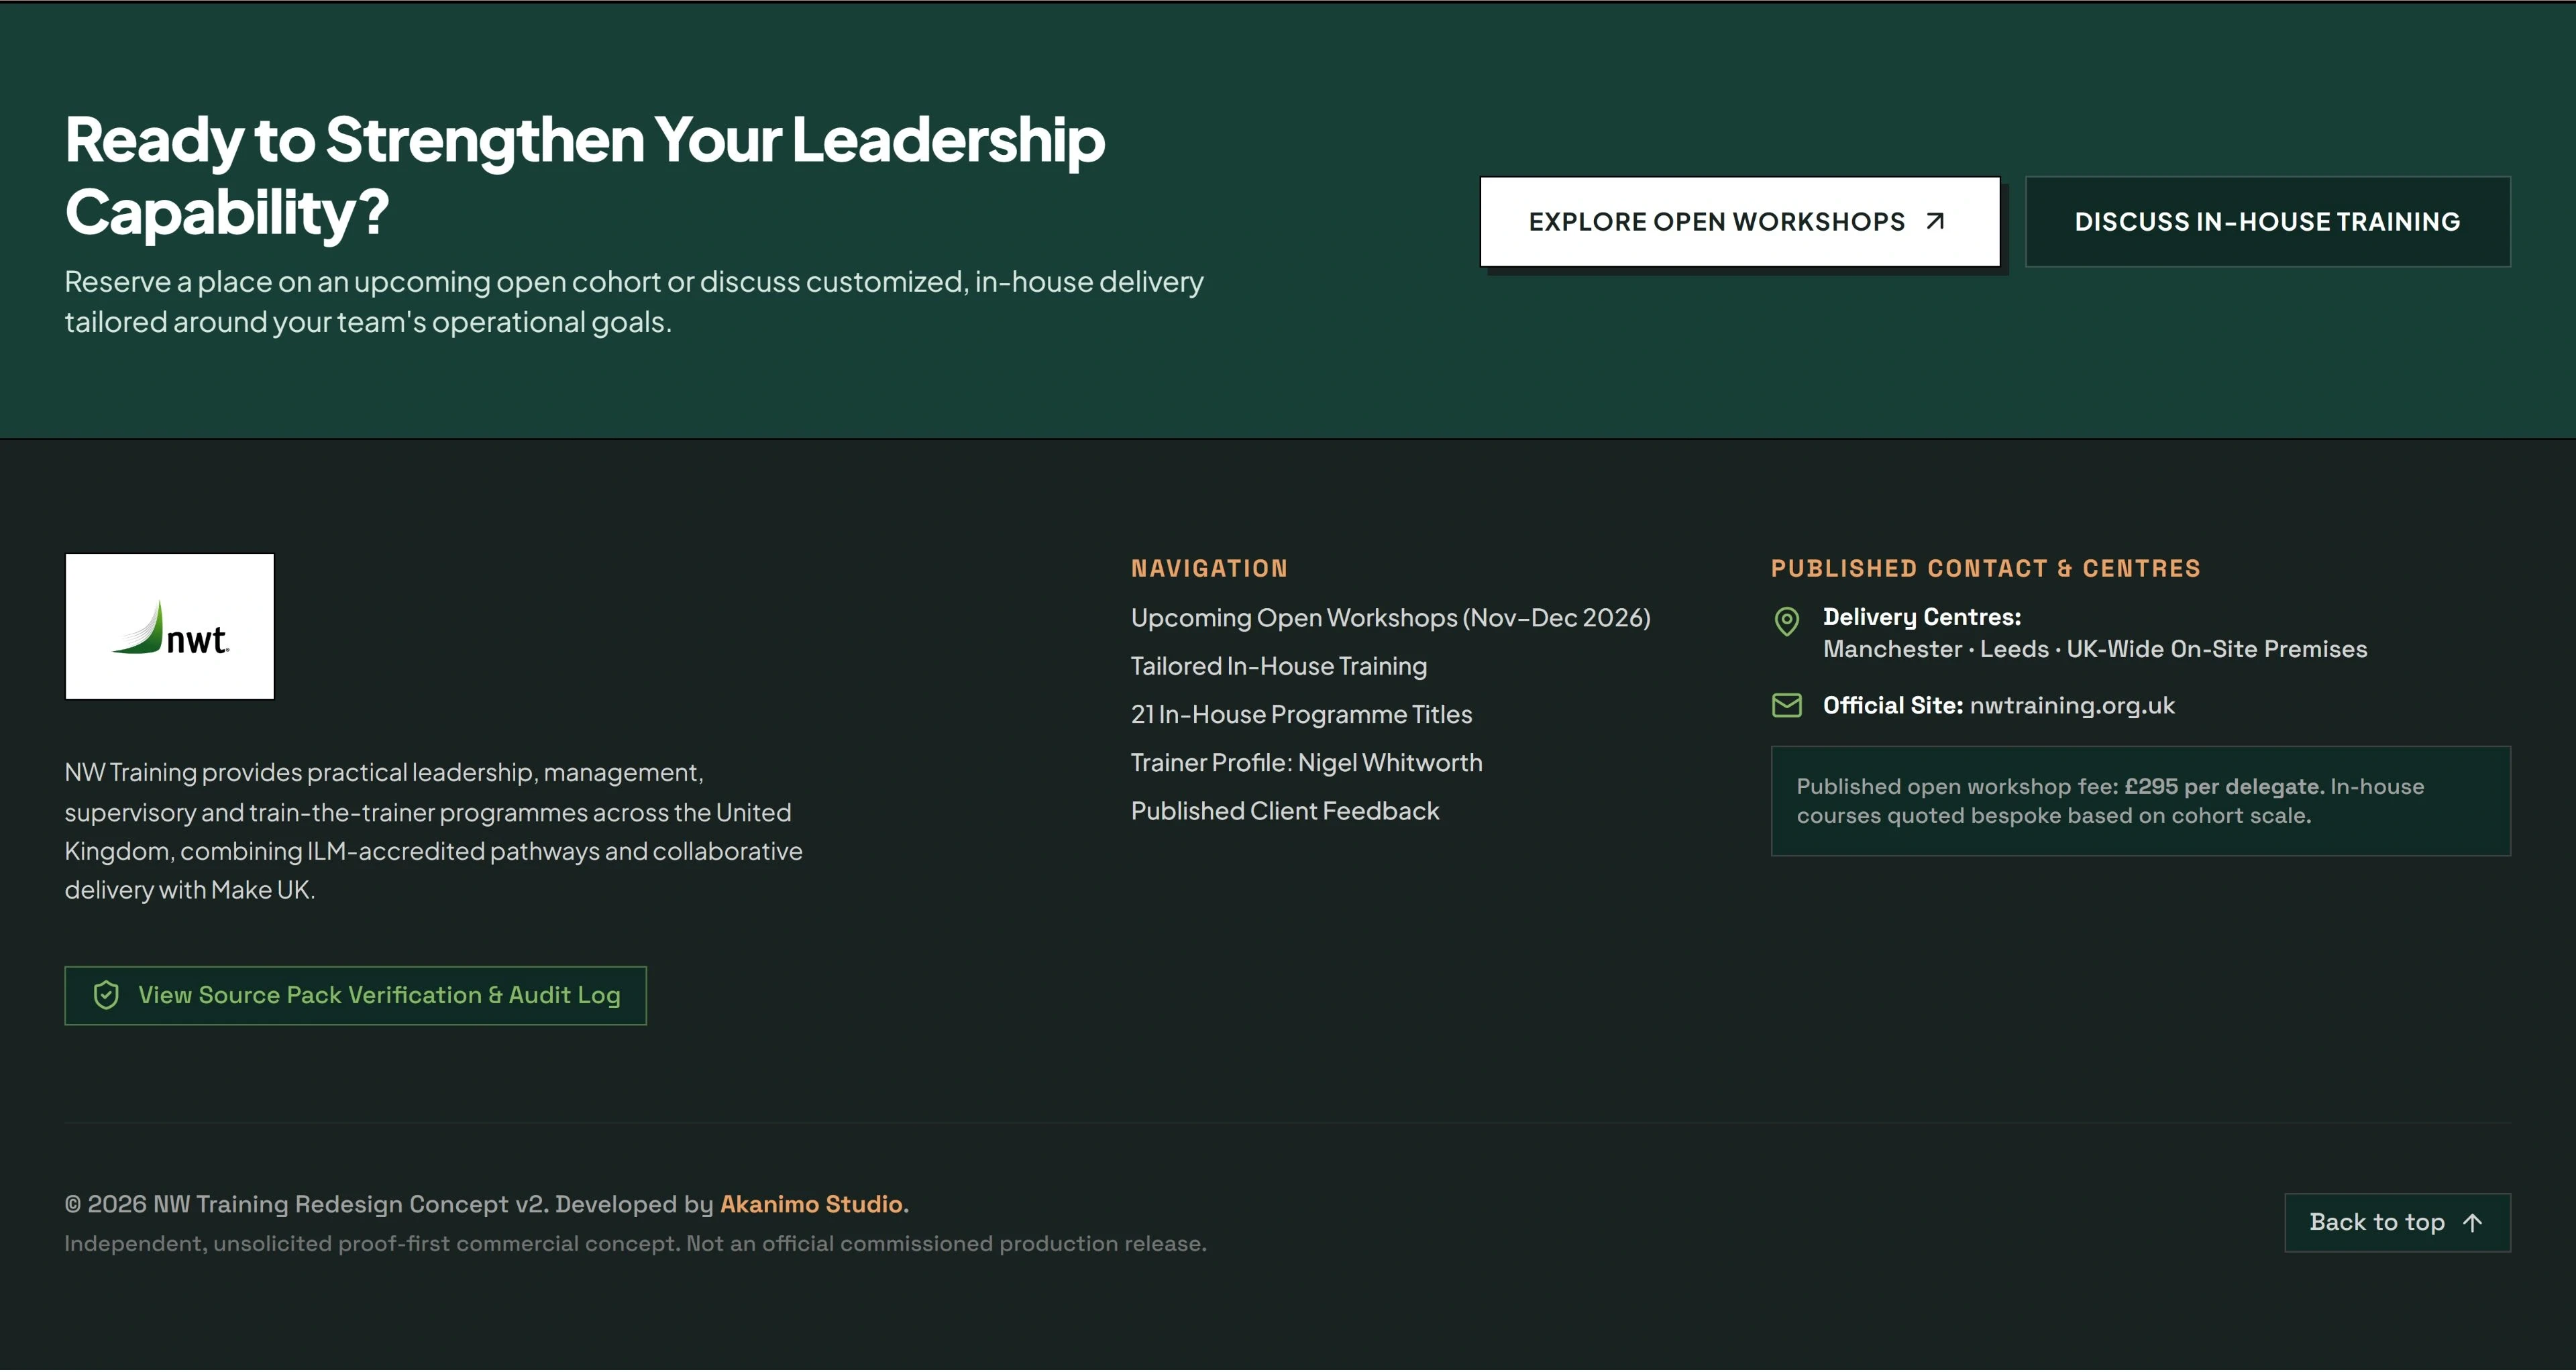Click the nwt logo image
This screenshot has height=1372, width=2576.
point(170,626)
